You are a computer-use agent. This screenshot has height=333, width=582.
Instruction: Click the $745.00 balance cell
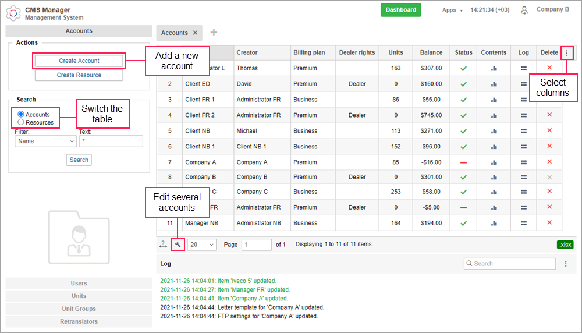click(431, 115)
